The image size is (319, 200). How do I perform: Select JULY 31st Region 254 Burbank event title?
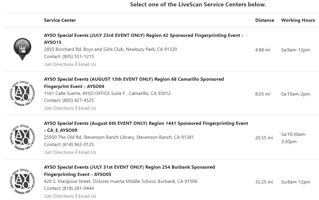point(129,170)
